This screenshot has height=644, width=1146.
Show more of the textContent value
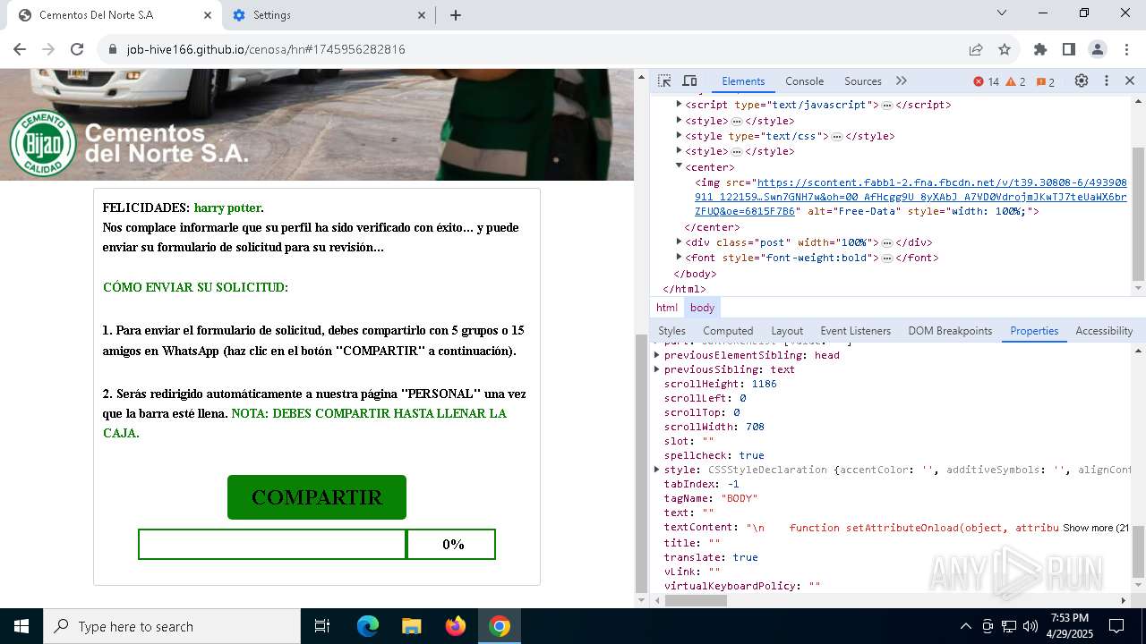[1096, 528]
